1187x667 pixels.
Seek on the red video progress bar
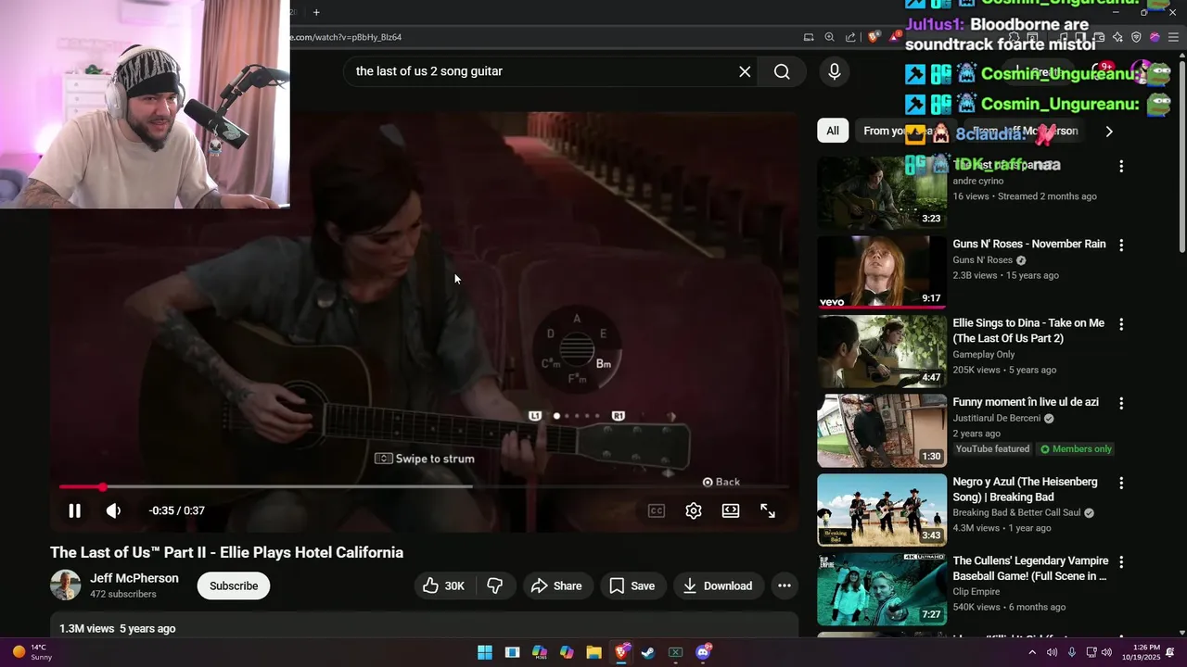click(x=424, y=486)
